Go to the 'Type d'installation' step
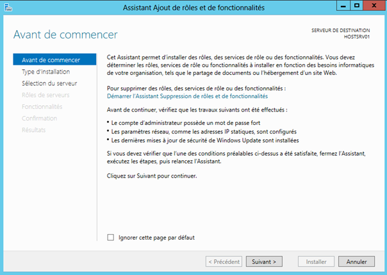 pos(45,72)
